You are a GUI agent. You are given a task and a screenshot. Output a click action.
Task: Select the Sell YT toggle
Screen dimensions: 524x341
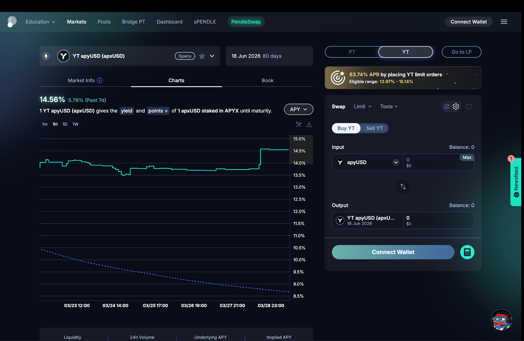pos(374,128)
